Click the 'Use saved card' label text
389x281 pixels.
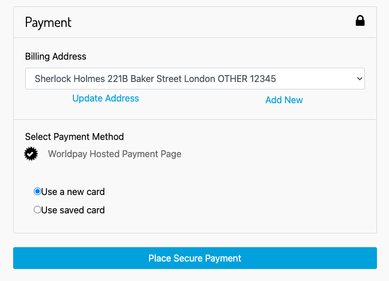(73, 210)
